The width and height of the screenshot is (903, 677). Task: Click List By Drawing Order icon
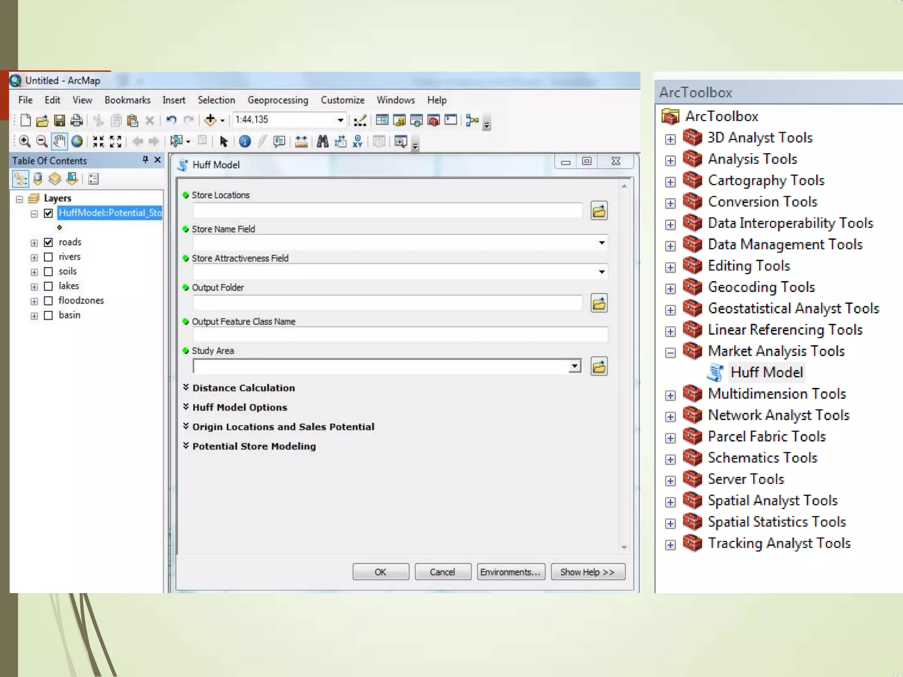point(20,179)
